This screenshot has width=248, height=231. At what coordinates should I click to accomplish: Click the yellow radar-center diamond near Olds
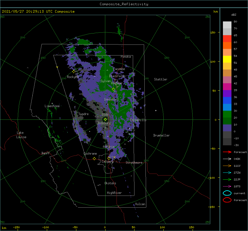[x=105, y=119]
